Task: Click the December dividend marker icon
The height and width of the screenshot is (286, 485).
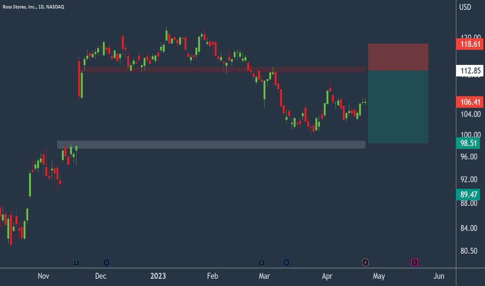Action: coord(106,263)
